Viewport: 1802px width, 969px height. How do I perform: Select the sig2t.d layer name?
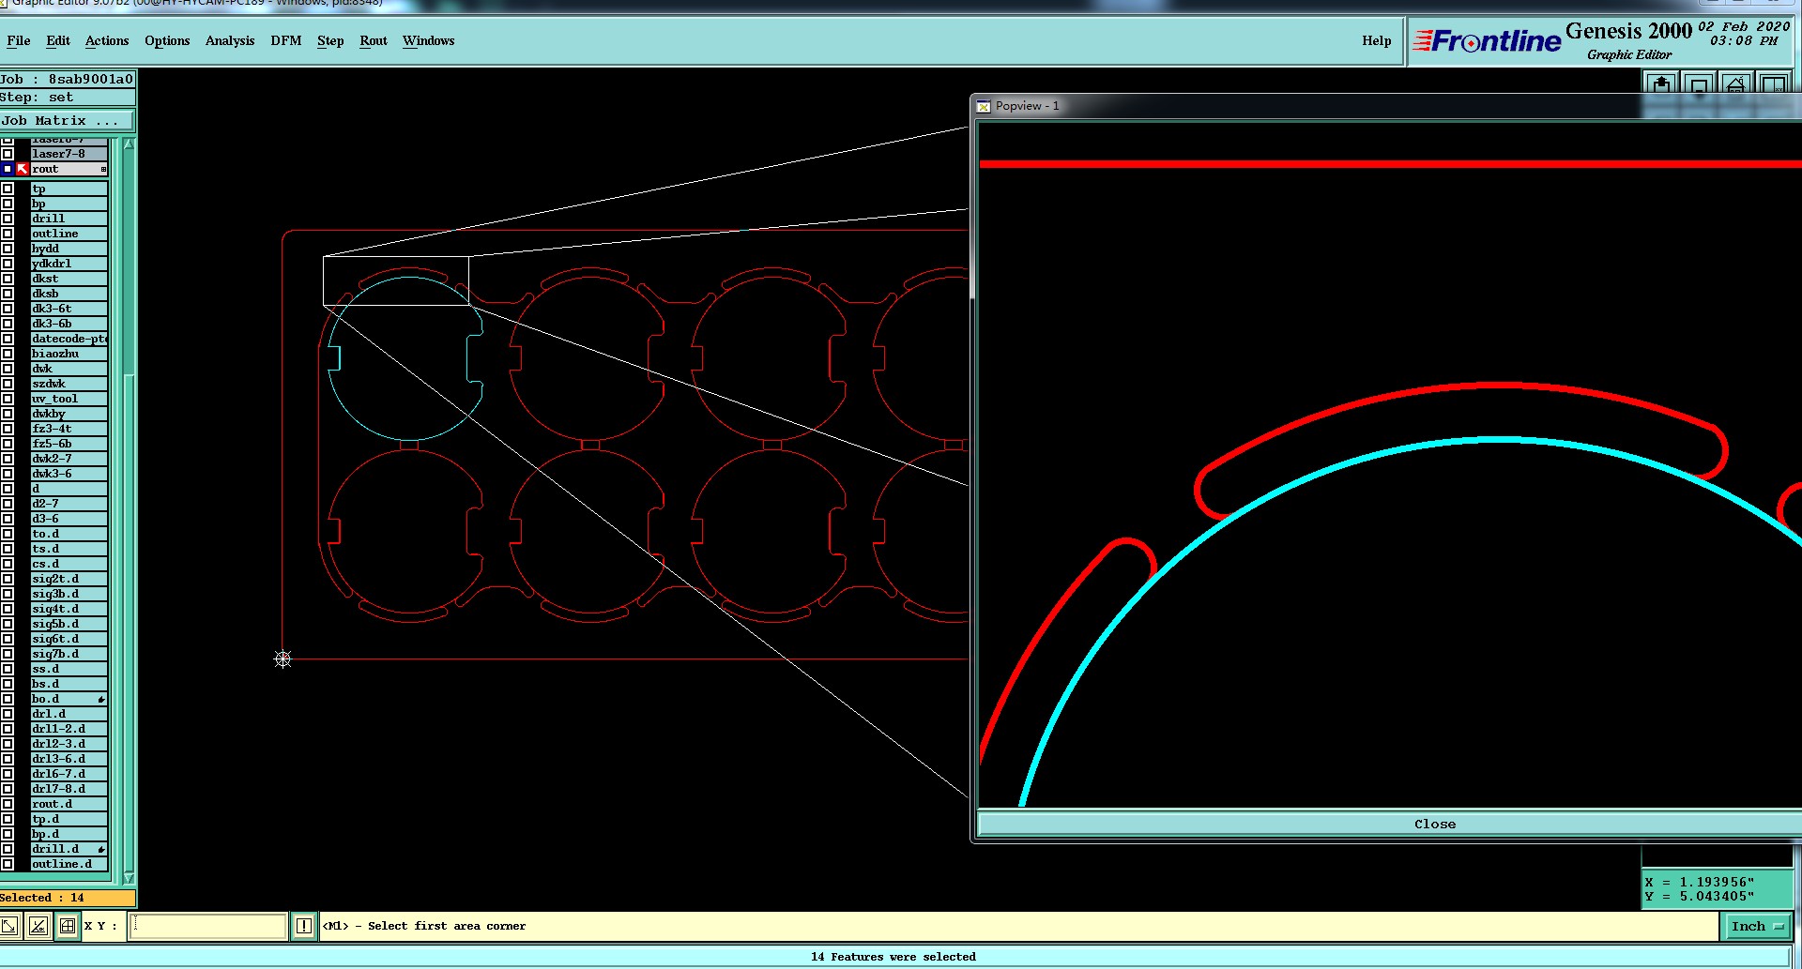69,579
